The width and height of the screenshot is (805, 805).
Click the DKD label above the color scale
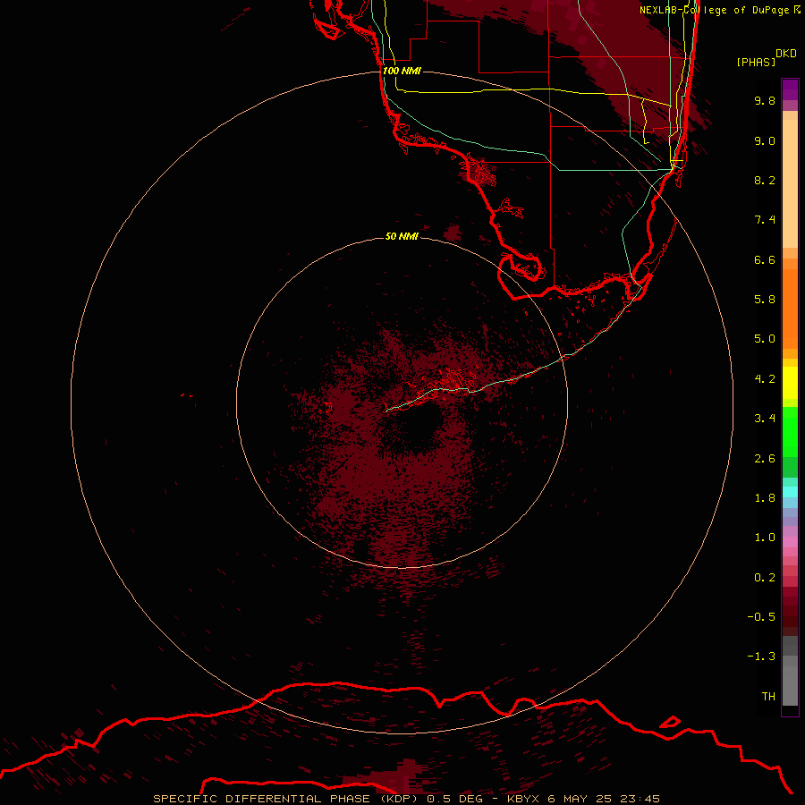tap(786, 54)
